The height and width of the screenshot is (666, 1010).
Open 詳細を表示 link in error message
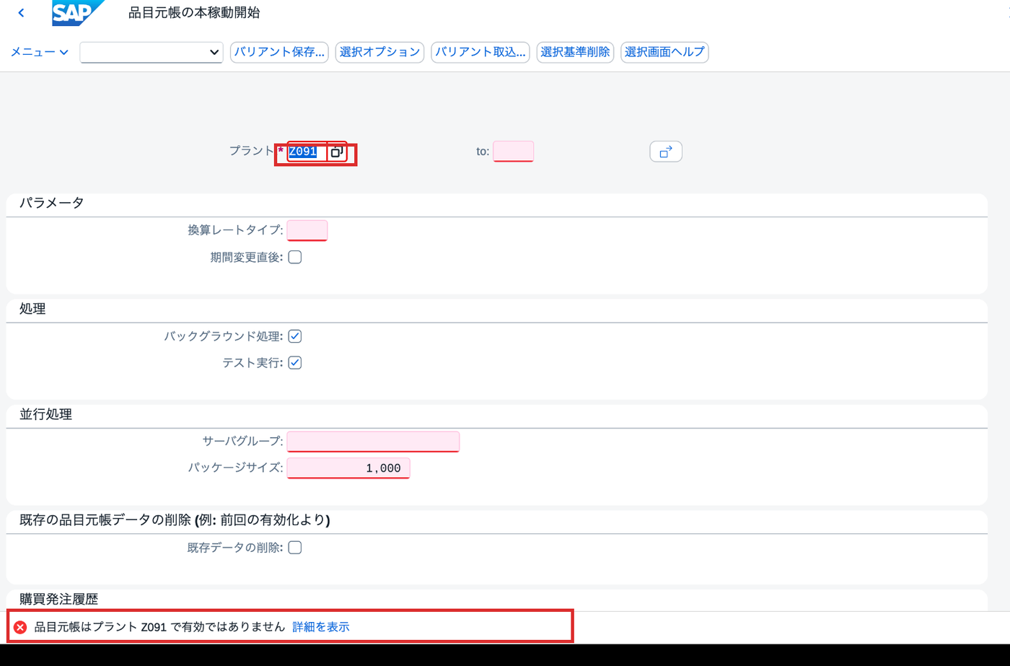point(321,627)
